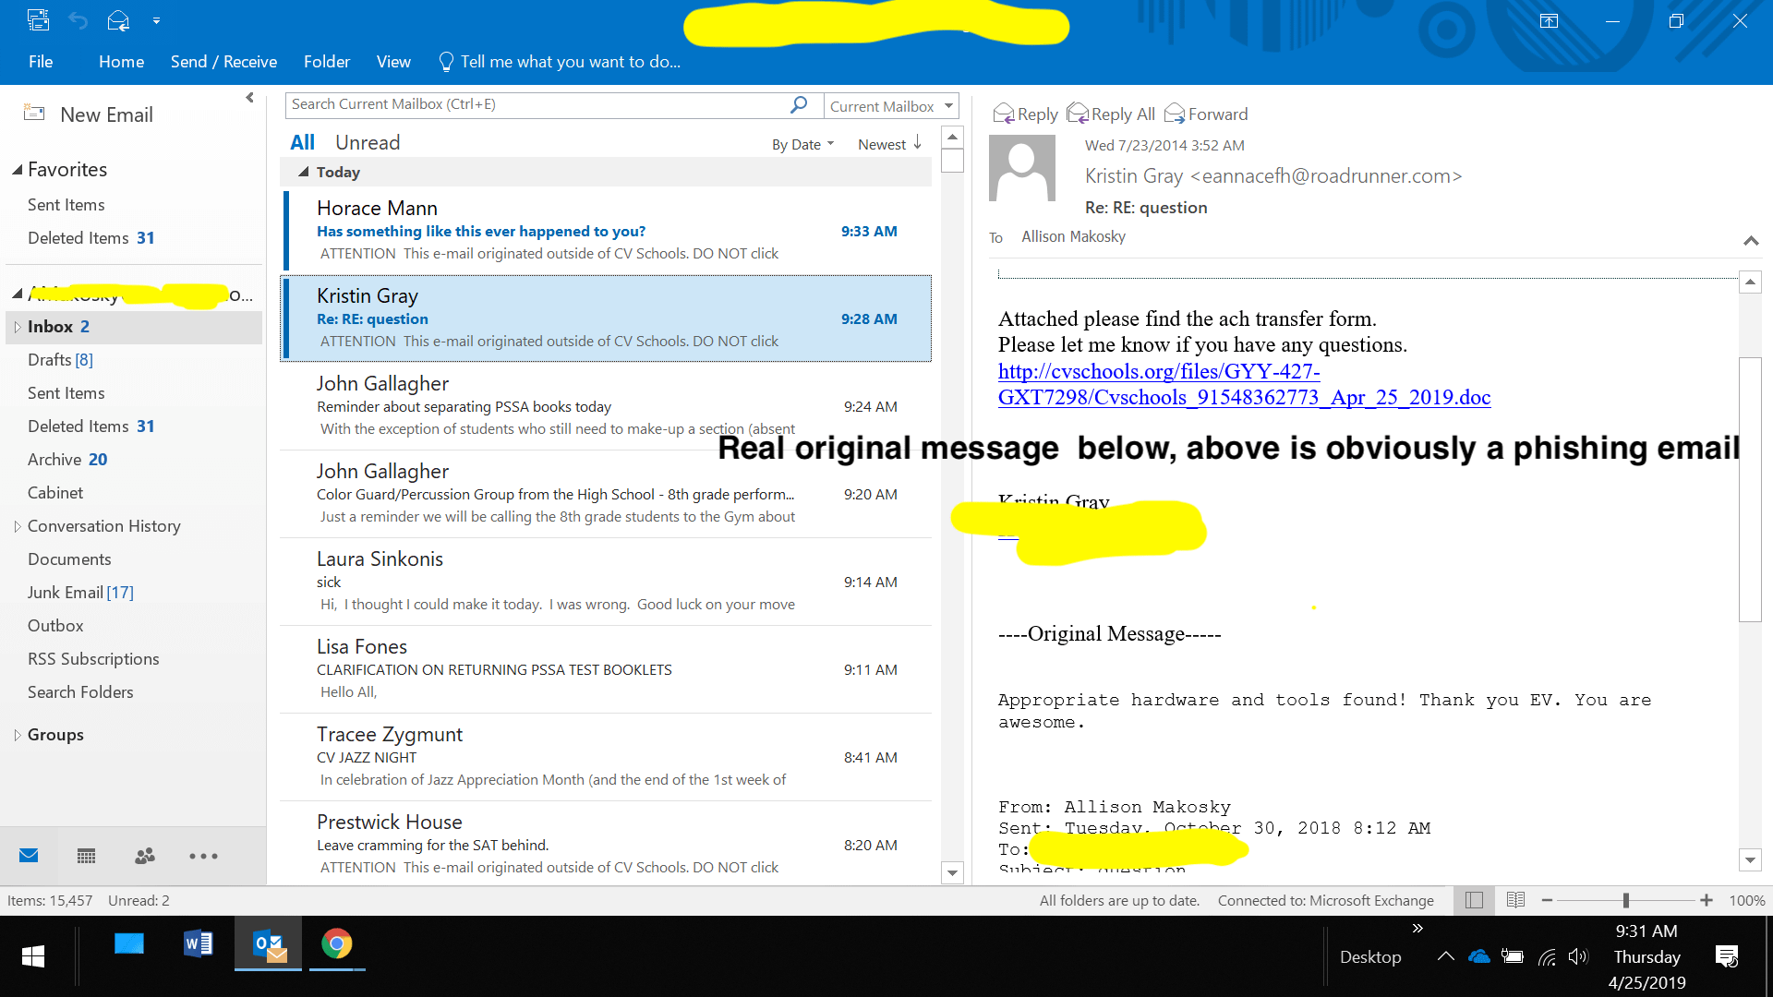Viewport: 1773px width, 997px height.
Task: Toggle Newest sort order
Action: pyautogui.click(x=889, y=144)
